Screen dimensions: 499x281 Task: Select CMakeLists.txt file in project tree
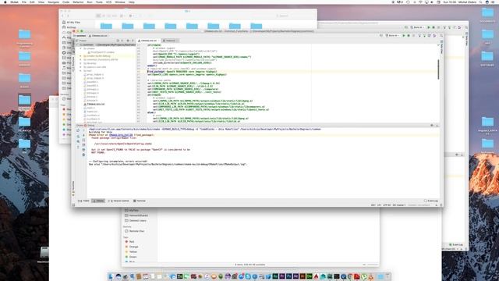[94, 104]
